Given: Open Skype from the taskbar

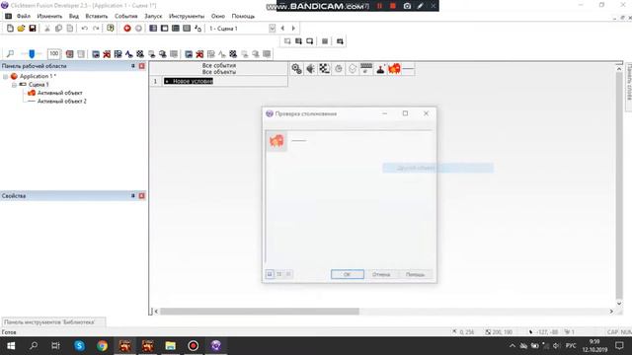Looking at the screenshot, I should tap(79, 346).
